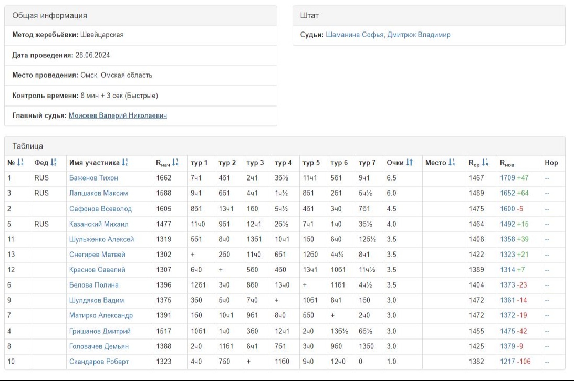Sort table by № column icon
This screenshot has height=381, width=574.
pos(20,163)
